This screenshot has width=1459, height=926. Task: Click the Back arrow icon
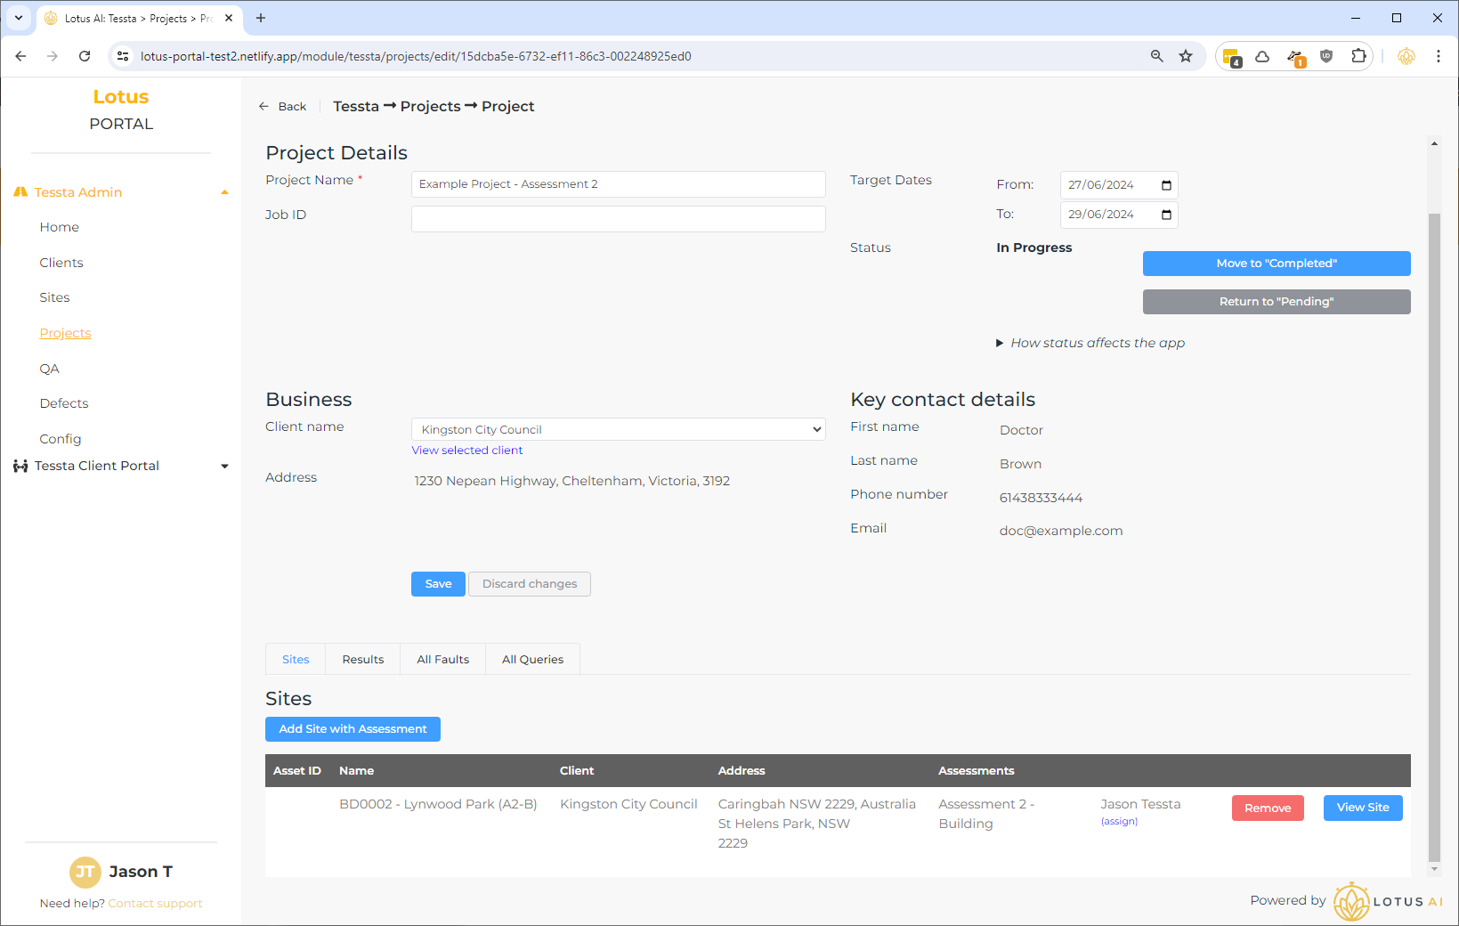[x=263, y=106]
